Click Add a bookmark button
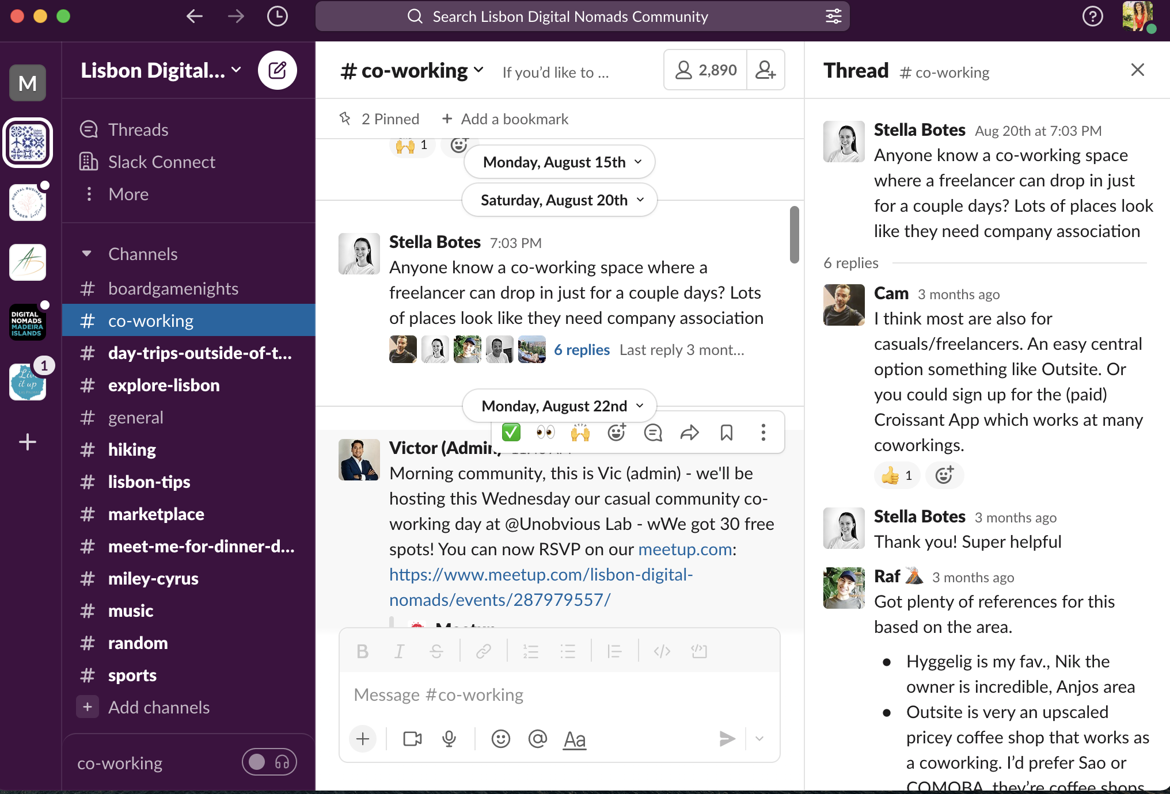 coord(506,119)
